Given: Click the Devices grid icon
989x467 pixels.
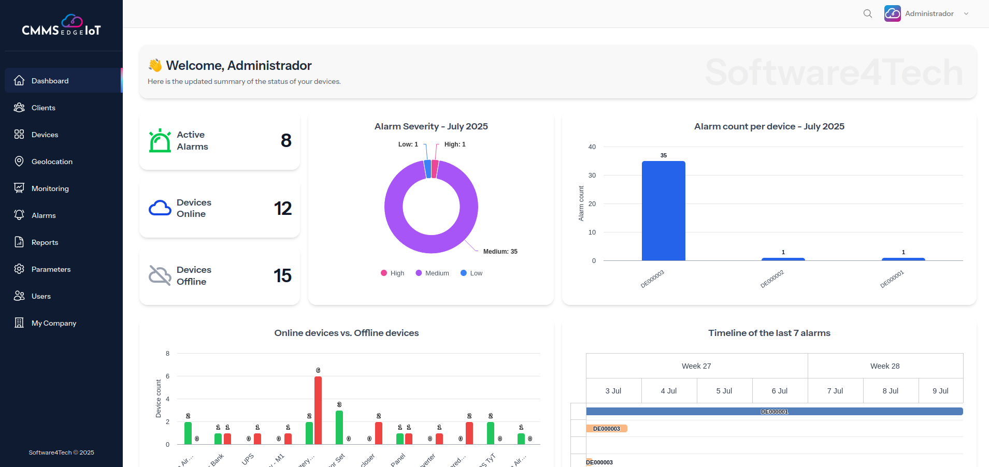Looking at the screenshot, I should 19,135.
